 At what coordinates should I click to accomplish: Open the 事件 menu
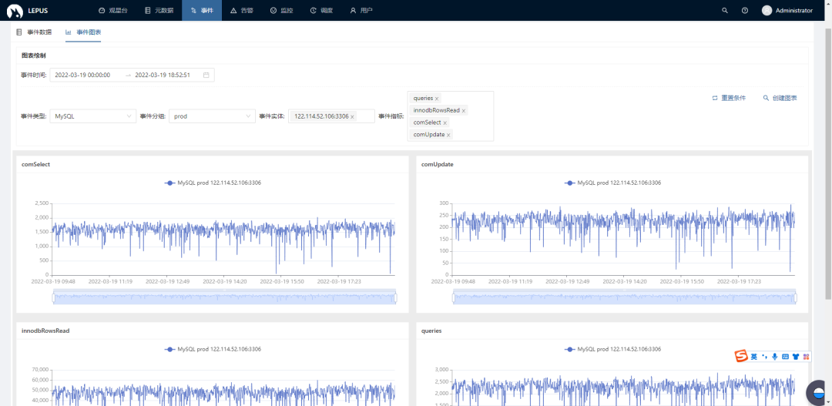point(202,11)
